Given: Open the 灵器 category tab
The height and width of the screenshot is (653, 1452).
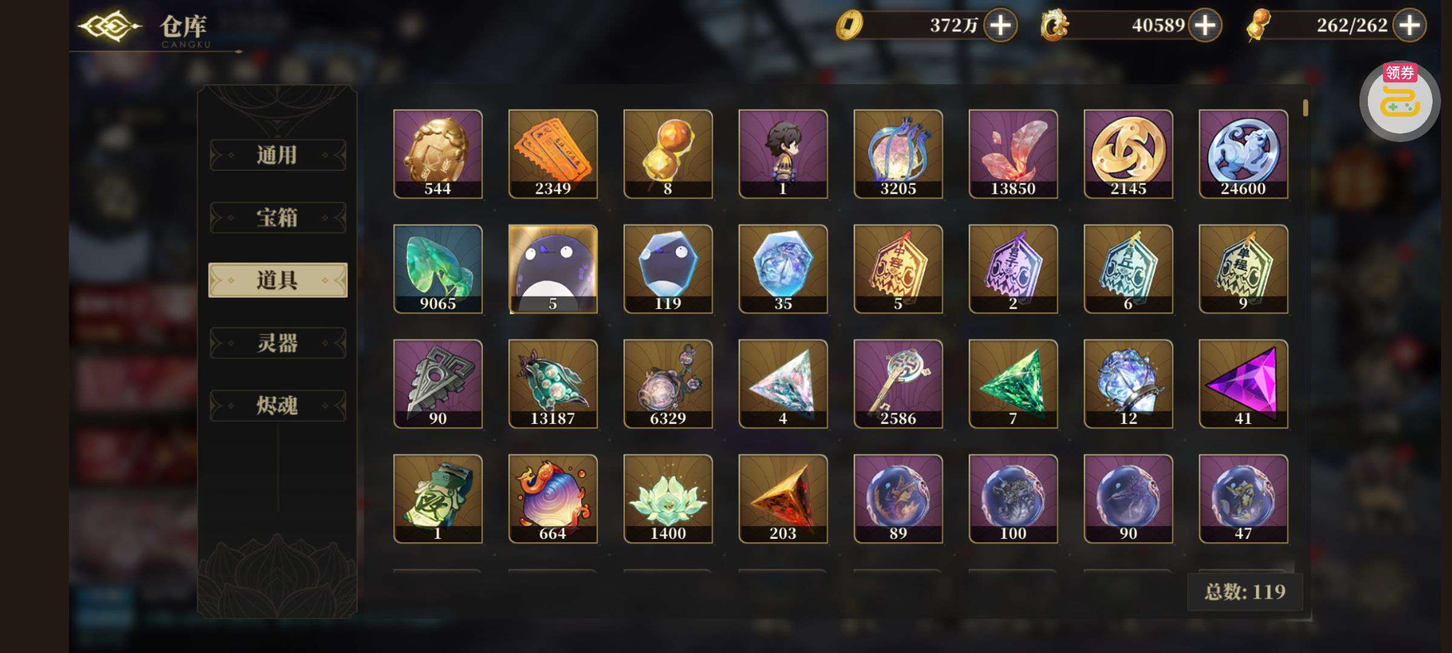Looking at the screenshot, I should 278,343.
